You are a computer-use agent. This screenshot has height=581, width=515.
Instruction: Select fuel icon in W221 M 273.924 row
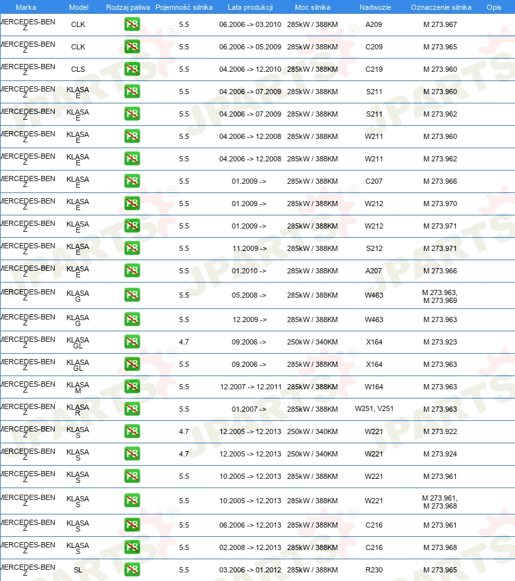(132, 453)
